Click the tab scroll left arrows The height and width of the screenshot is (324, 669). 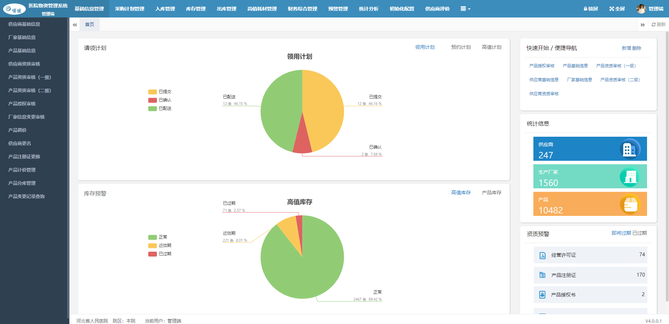tap(75, 25)
